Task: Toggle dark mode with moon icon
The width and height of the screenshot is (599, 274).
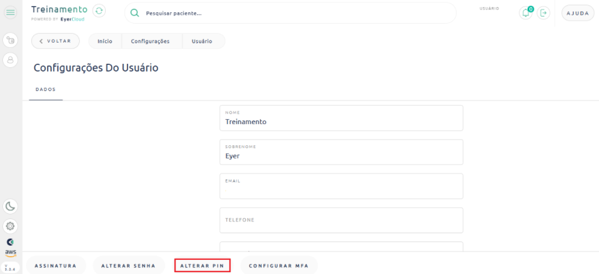Action: pos(11,206)
